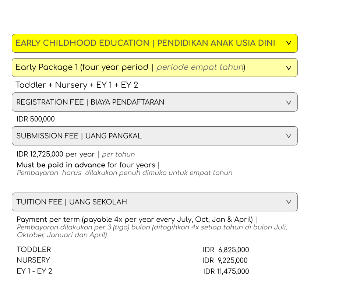This screenshot has height=292, width=353.
Task: Click the IDR 6,825,000 toddler fee
Action: click(x=226, y=250)
